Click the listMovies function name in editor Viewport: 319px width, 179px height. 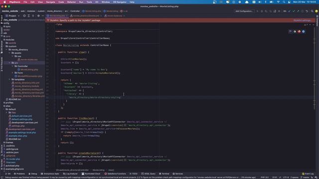[85, 118]
